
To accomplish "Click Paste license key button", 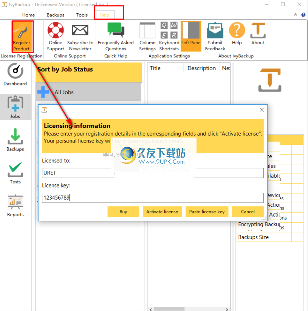I will point(207,212).
